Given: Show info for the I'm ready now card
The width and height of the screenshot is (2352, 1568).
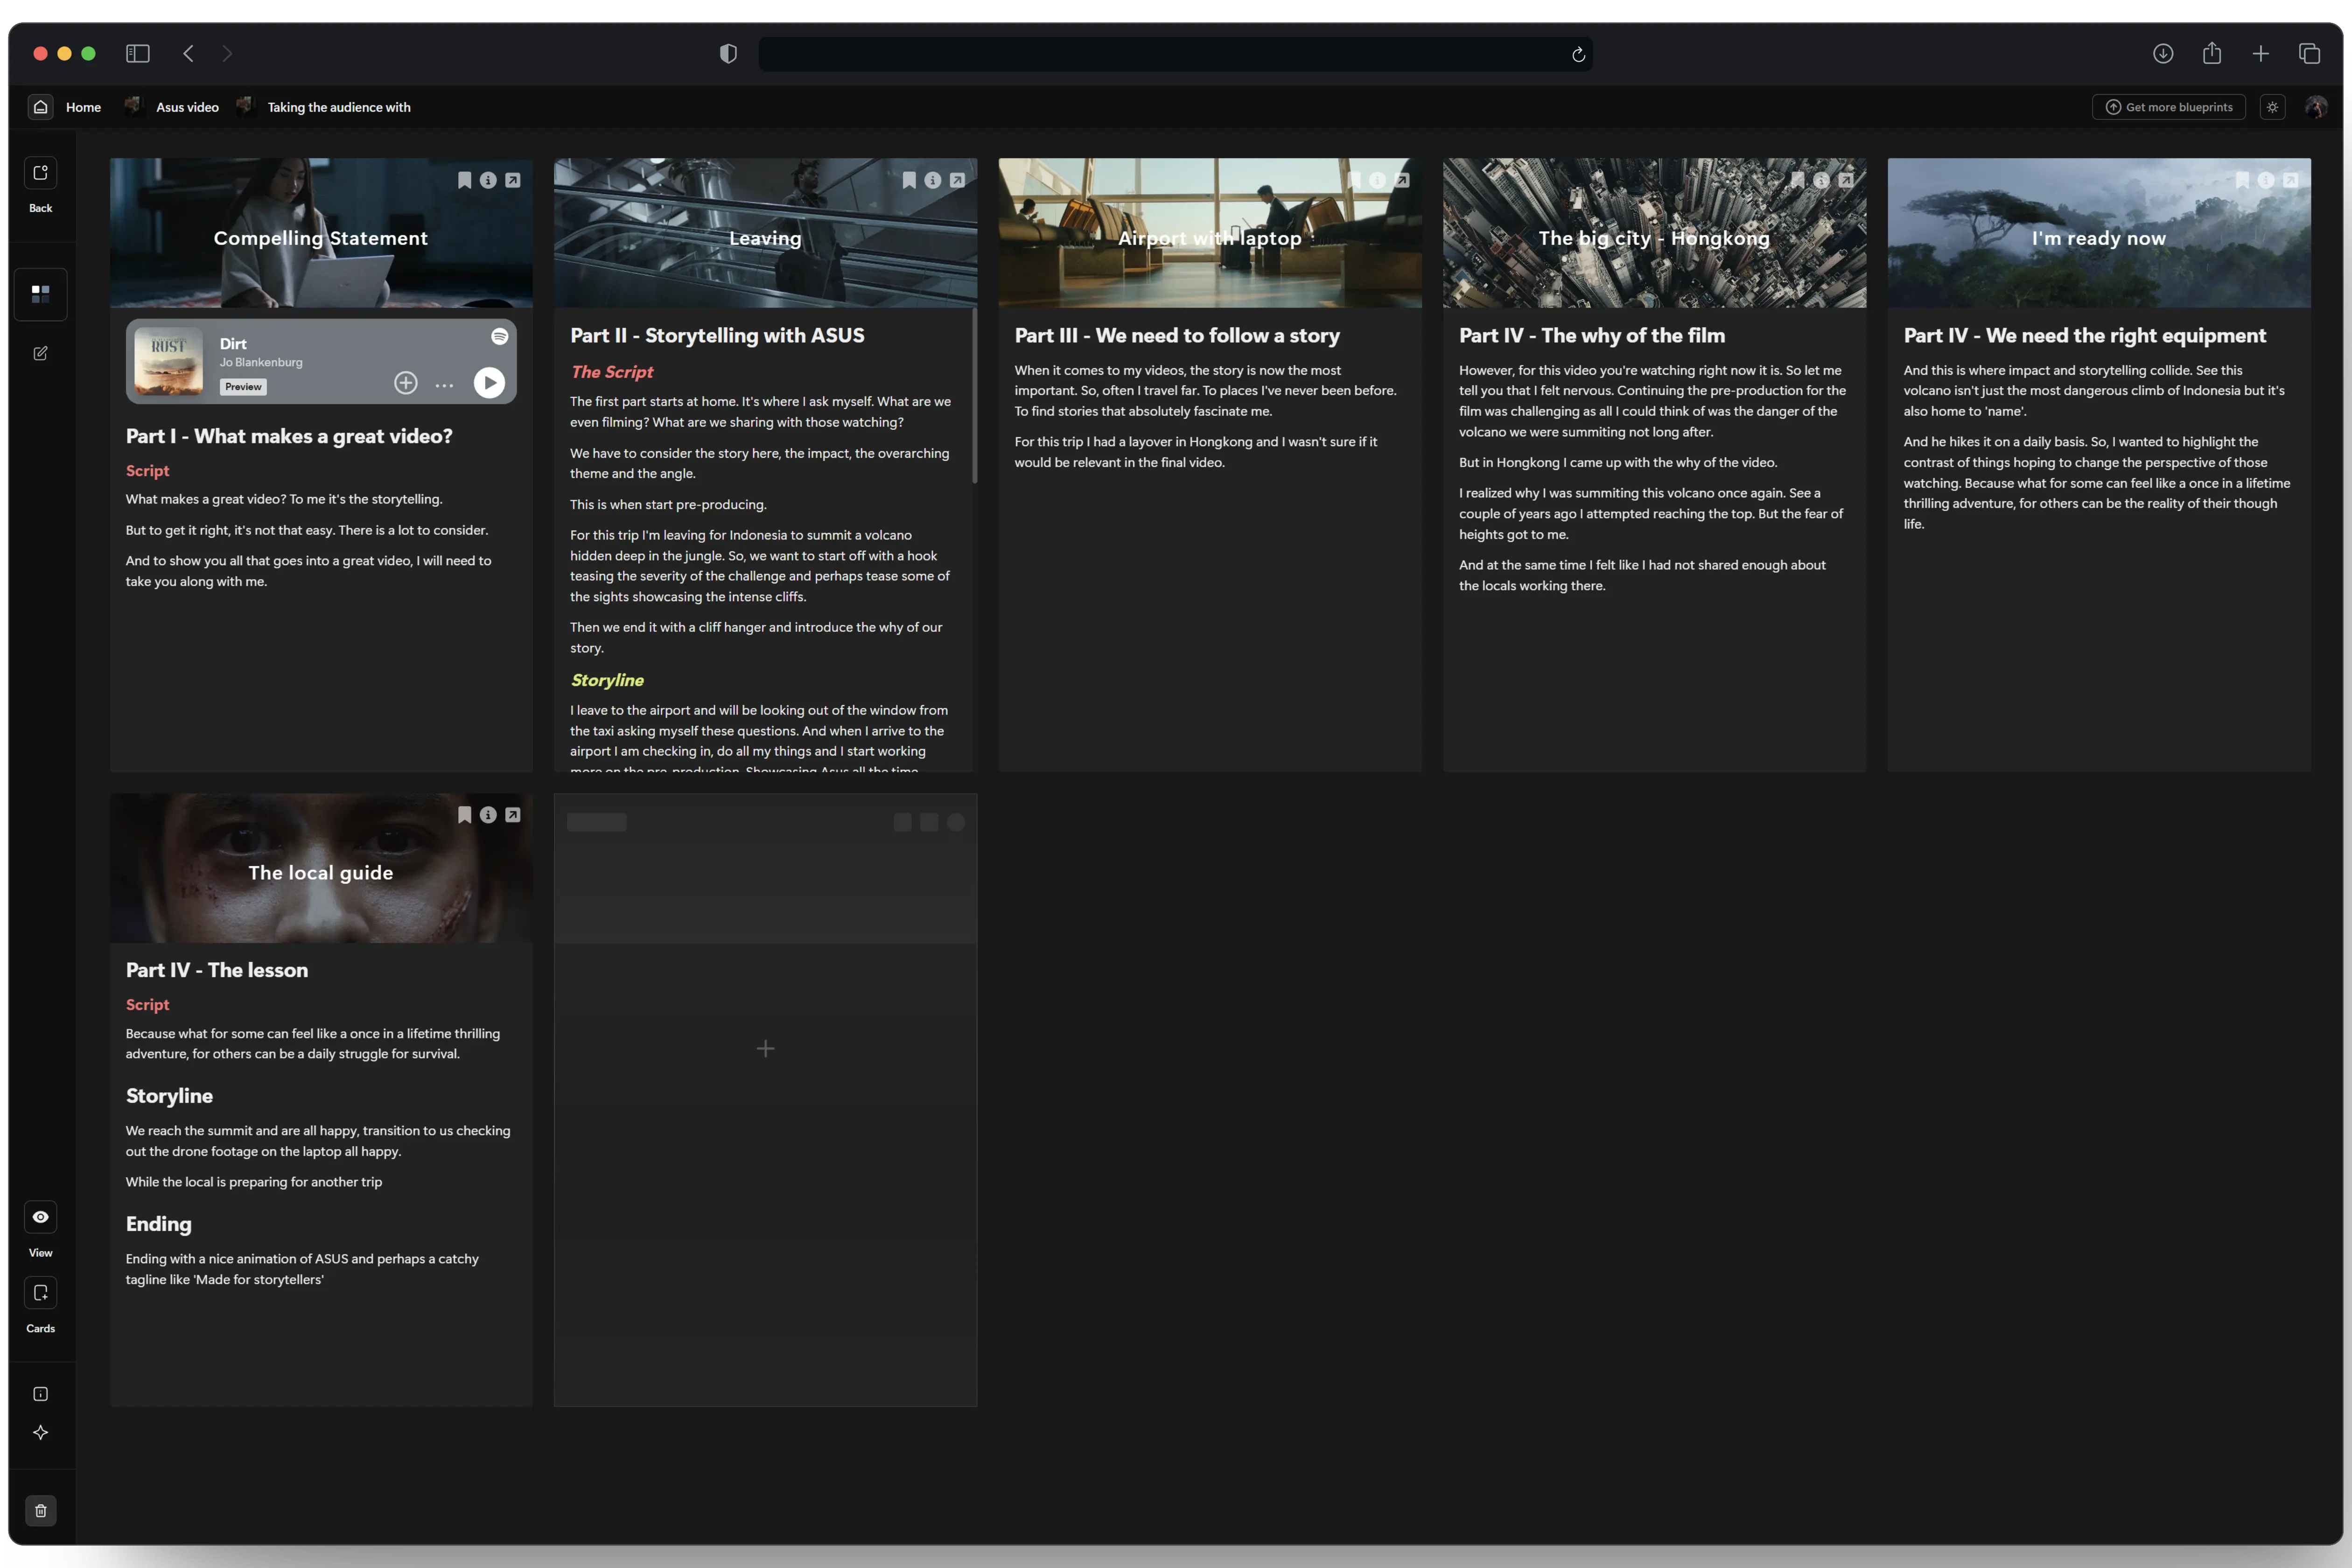Looking at the screenshot, I should point(2266,180).
